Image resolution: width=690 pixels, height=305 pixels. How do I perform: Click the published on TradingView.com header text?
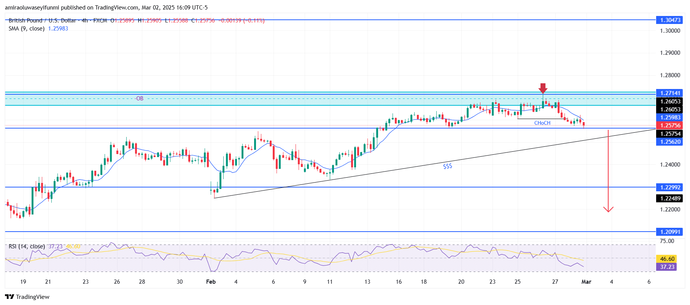click(107, 8)
